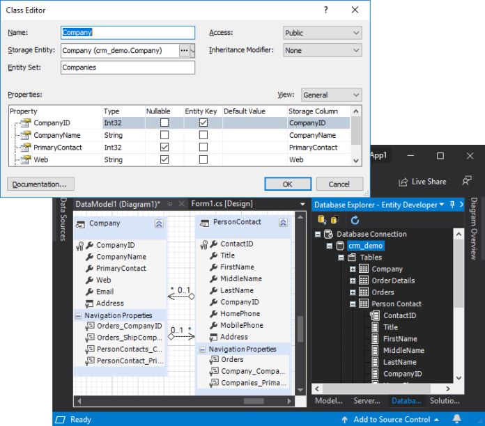
Task: Click the Order Details table icon
Action: pyautogui.click(x=364, y=281)
